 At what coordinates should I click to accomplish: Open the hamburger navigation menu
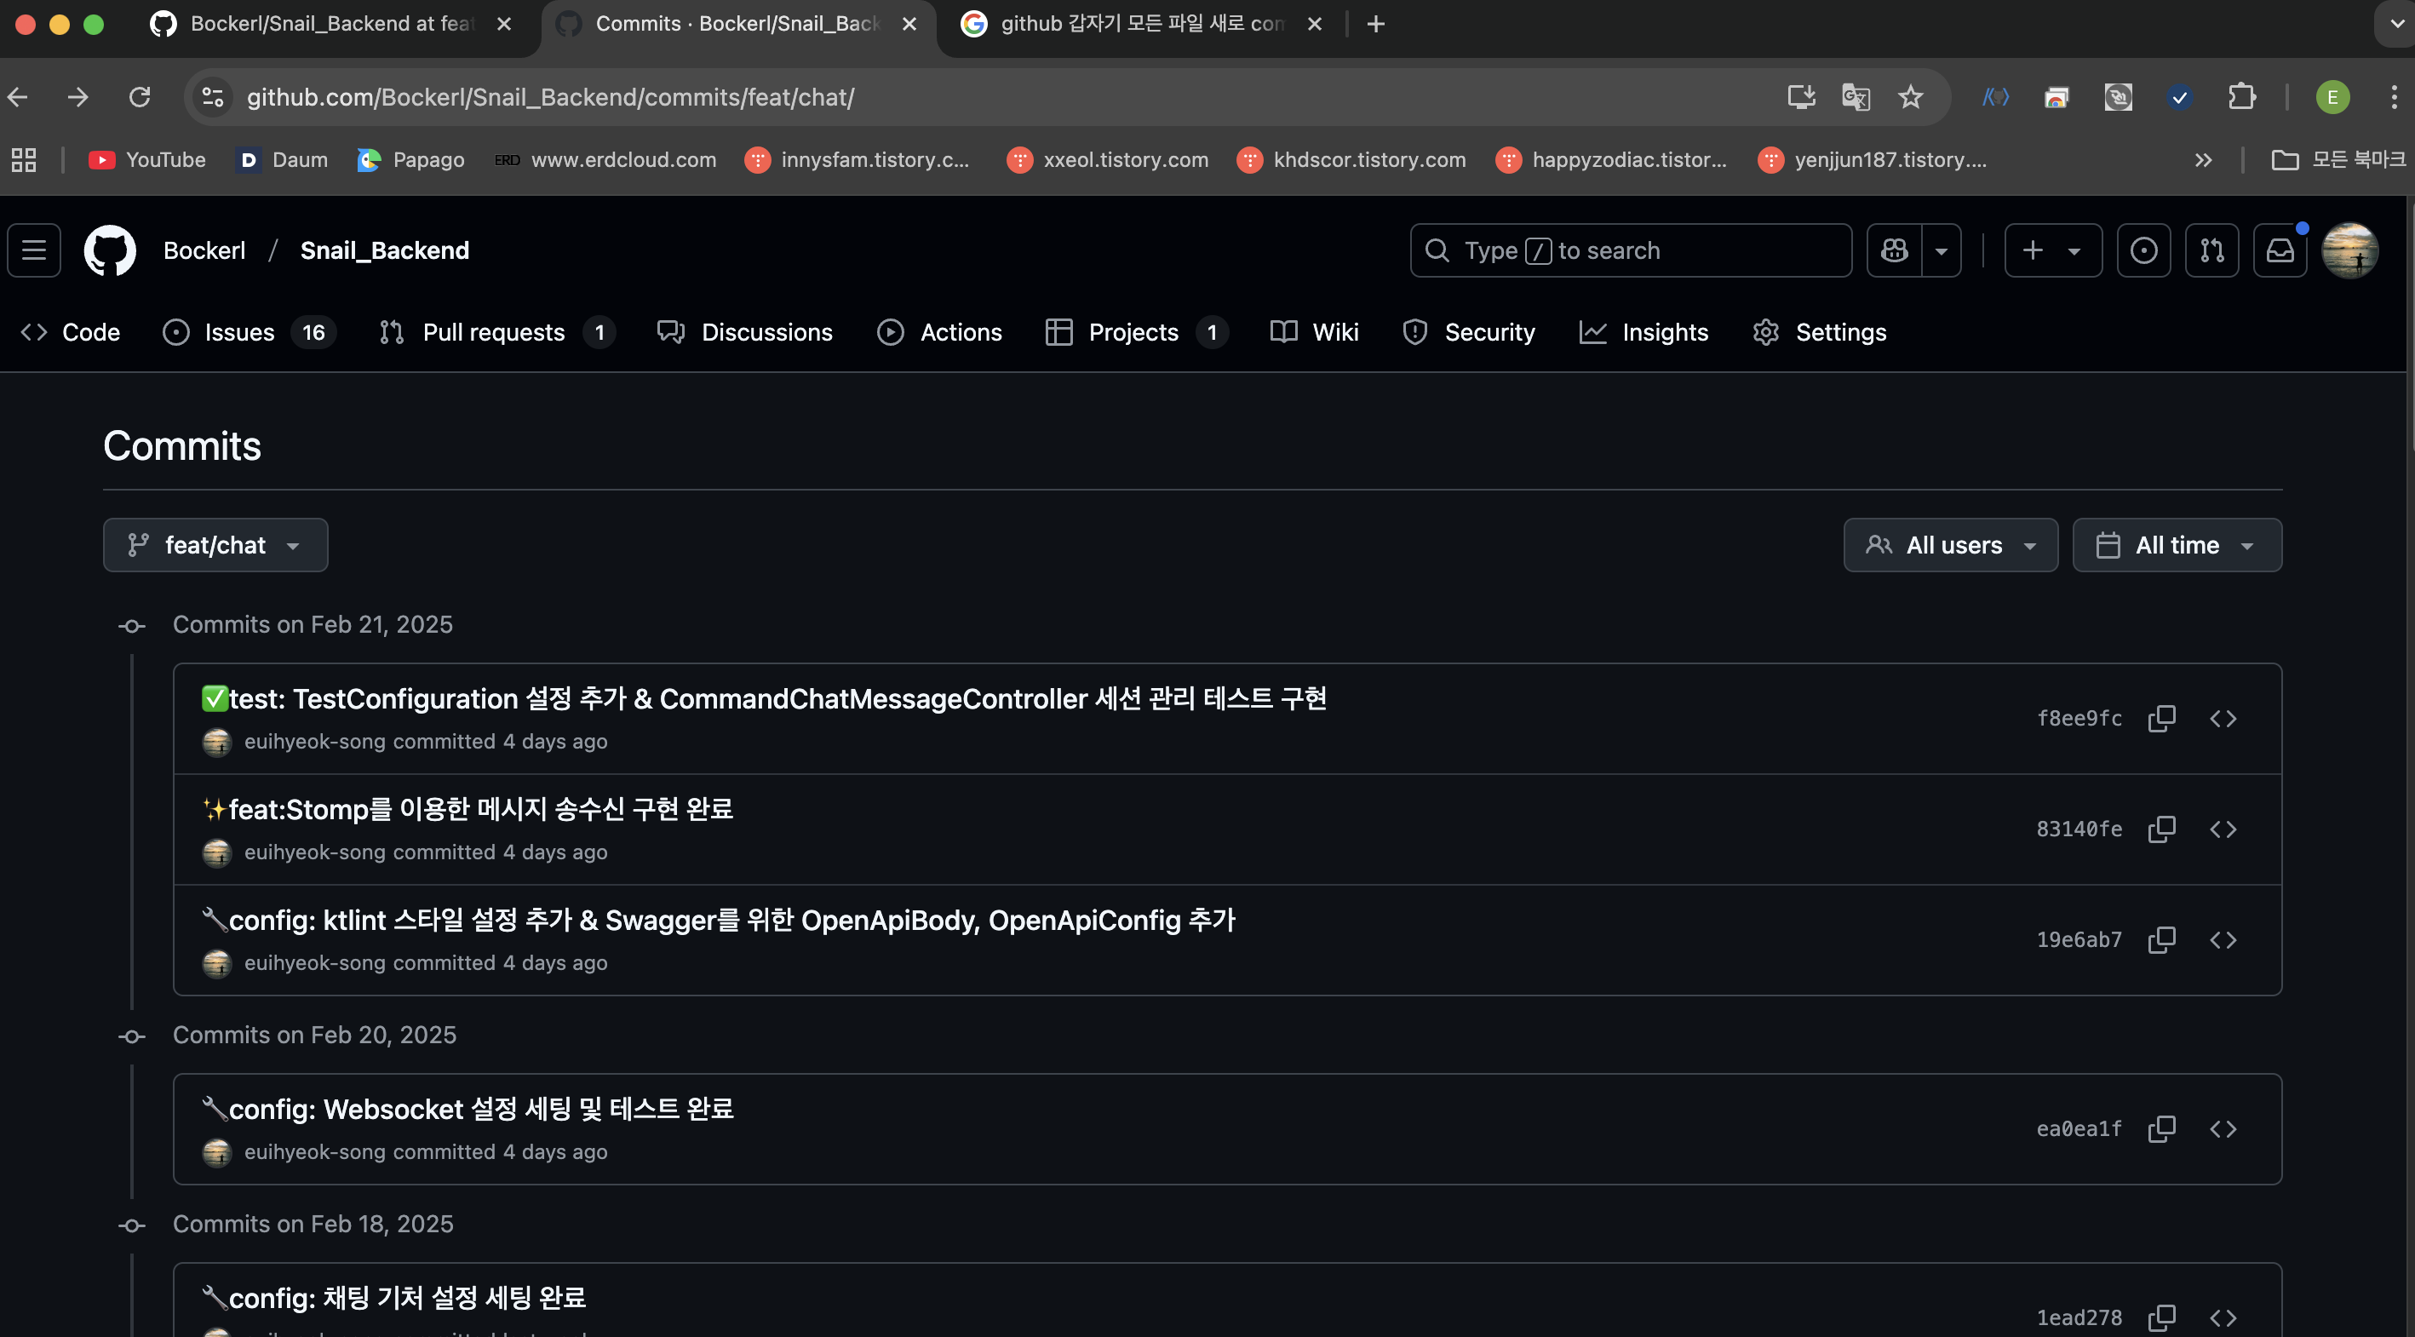click(35, 250)
